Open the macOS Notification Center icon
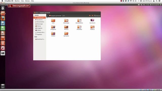The height and width of the screenshot is (91, 162). point(159,1)
